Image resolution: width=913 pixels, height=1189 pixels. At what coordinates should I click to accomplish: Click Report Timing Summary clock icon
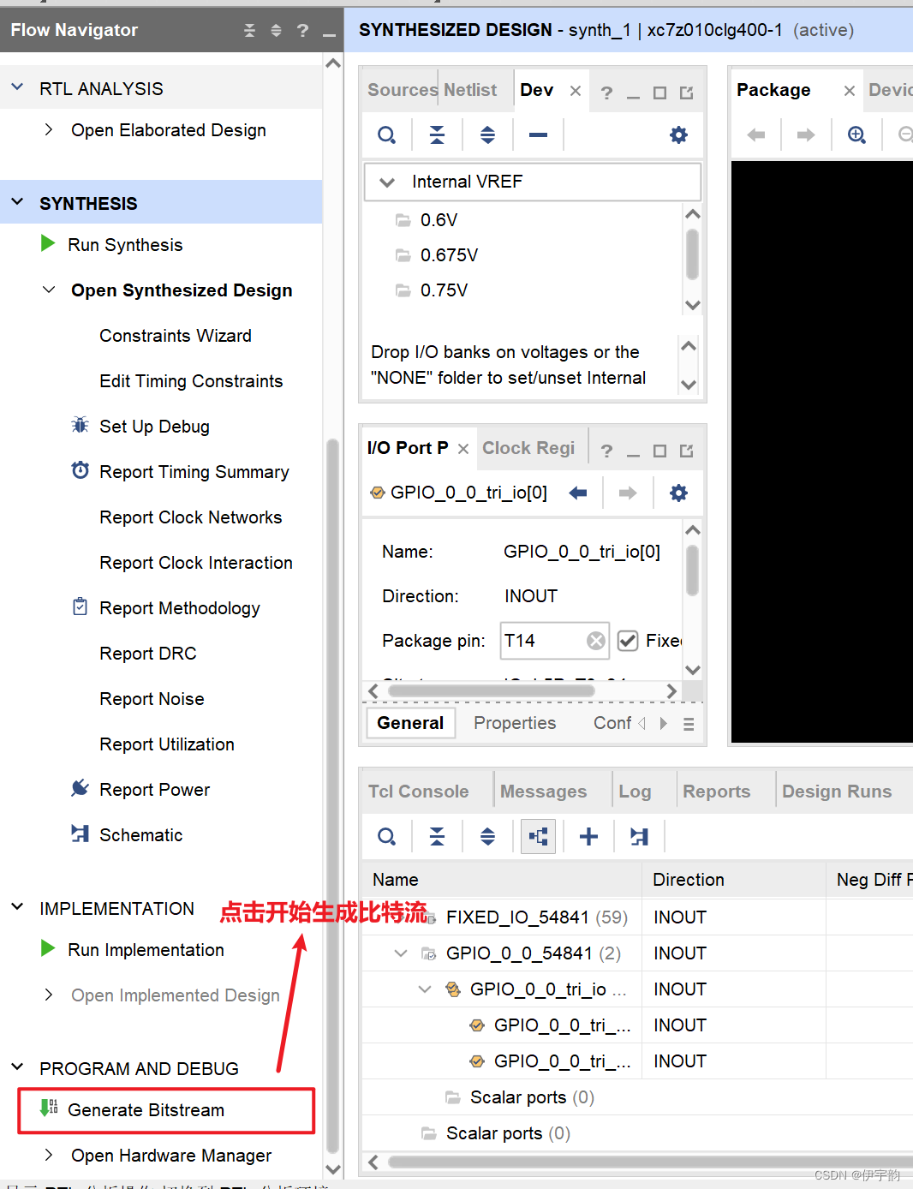(x=80, y=471)
